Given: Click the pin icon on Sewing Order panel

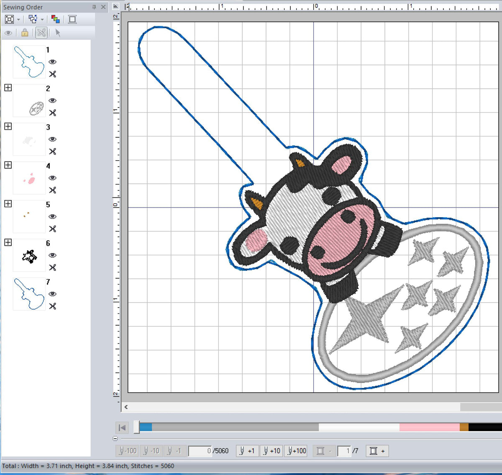Looking at the screenshot, I should tap(95, 7).
